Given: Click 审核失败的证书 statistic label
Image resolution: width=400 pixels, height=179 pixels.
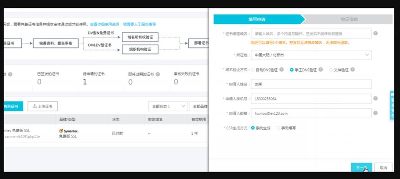Looking at the screenshot, I should pyautogui.click(x=187, y=74).
